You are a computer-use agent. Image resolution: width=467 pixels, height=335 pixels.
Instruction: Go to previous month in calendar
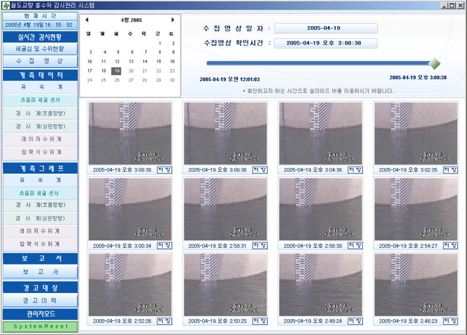click(x=87, y=20)
